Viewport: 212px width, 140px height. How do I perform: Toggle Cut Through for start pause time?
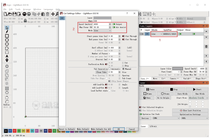124,36
